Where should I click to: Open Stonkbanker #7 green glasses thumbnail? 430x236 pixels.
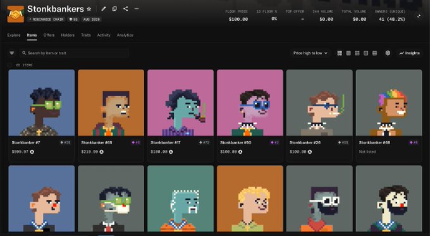41,102
